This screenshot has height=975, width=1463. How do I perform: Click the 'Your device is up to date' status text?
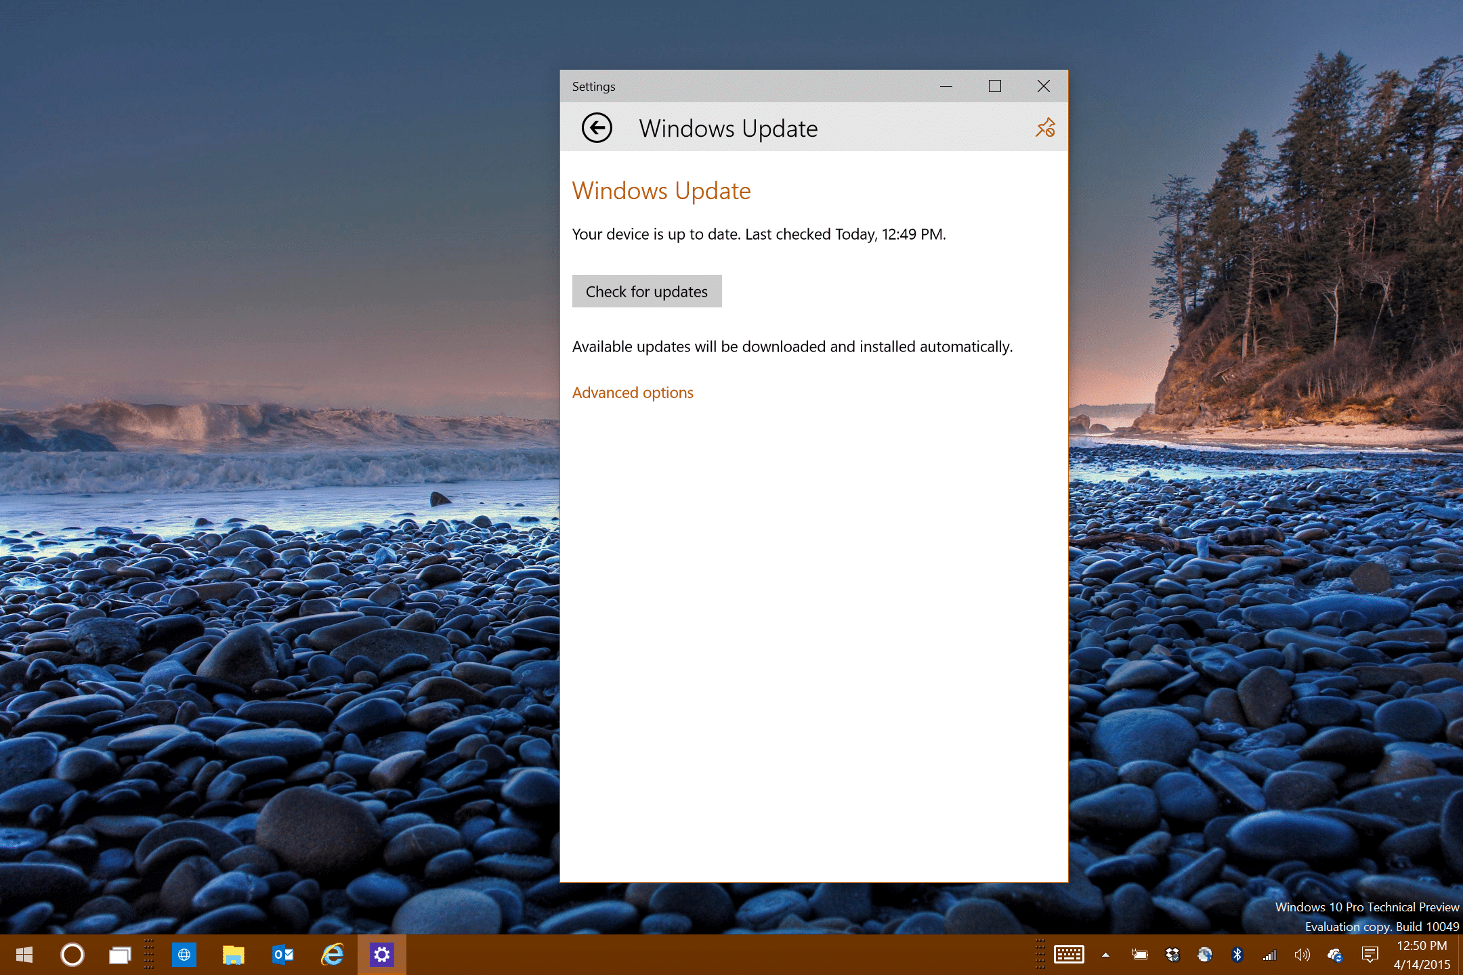point(759,234)
